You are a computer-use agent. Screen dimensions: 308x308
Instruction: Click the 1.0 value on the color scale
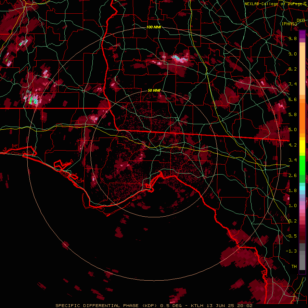tap(293, 206)
